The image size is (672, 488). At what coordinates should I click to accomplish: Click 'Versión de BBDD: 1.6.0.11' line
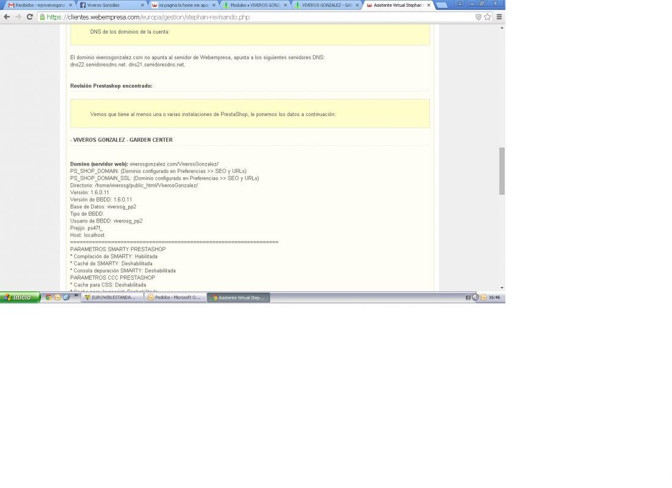coord(101,200)
